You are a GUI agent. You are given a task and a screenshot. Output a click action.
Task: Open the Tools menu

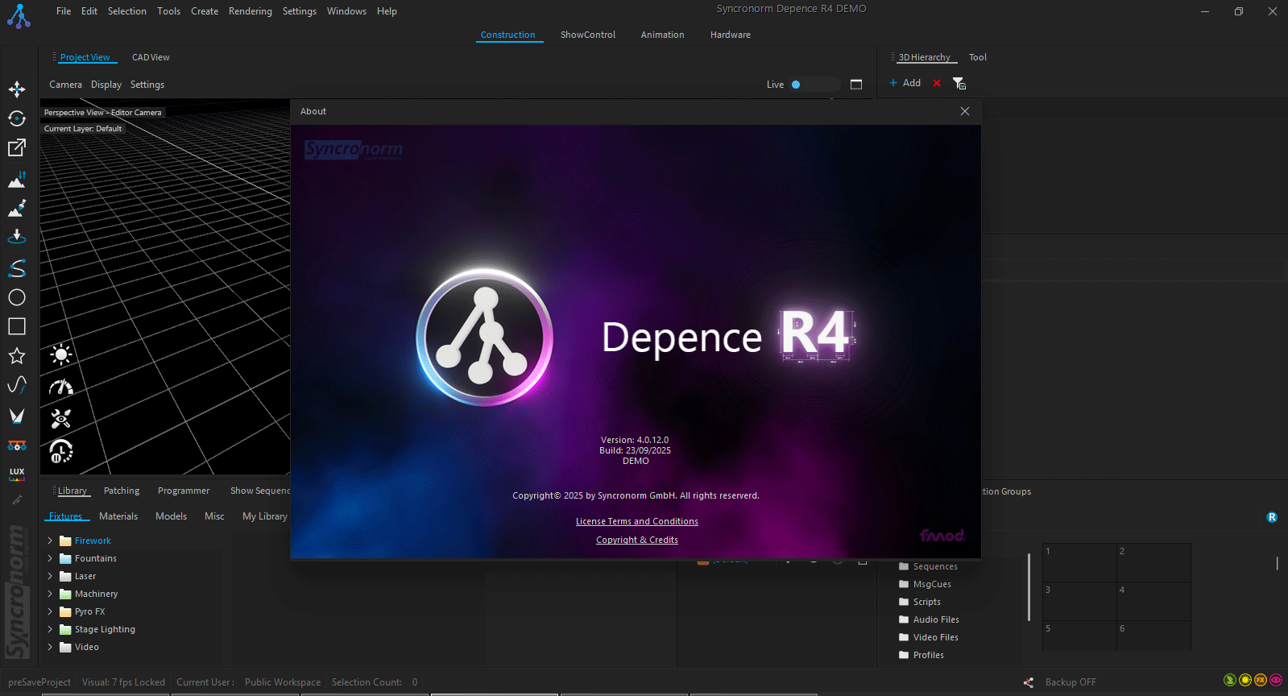(168, 11)
